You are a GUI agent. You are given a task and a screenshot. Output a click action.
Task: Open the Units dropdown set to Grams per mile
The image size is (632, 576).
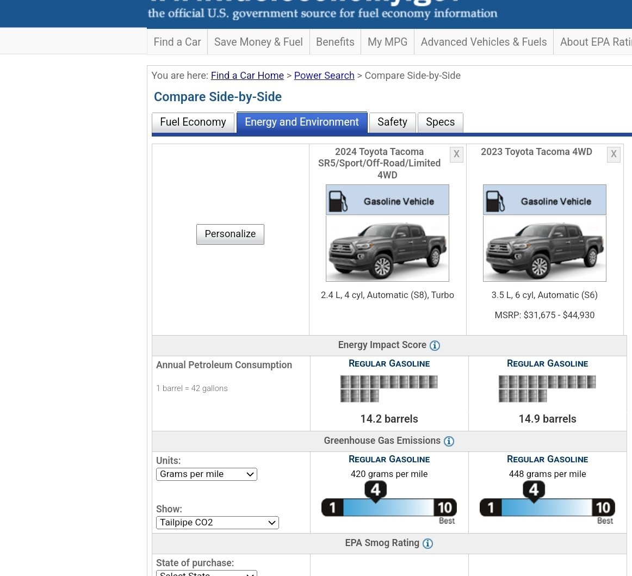pyautogui.click(x=206, y=474)
